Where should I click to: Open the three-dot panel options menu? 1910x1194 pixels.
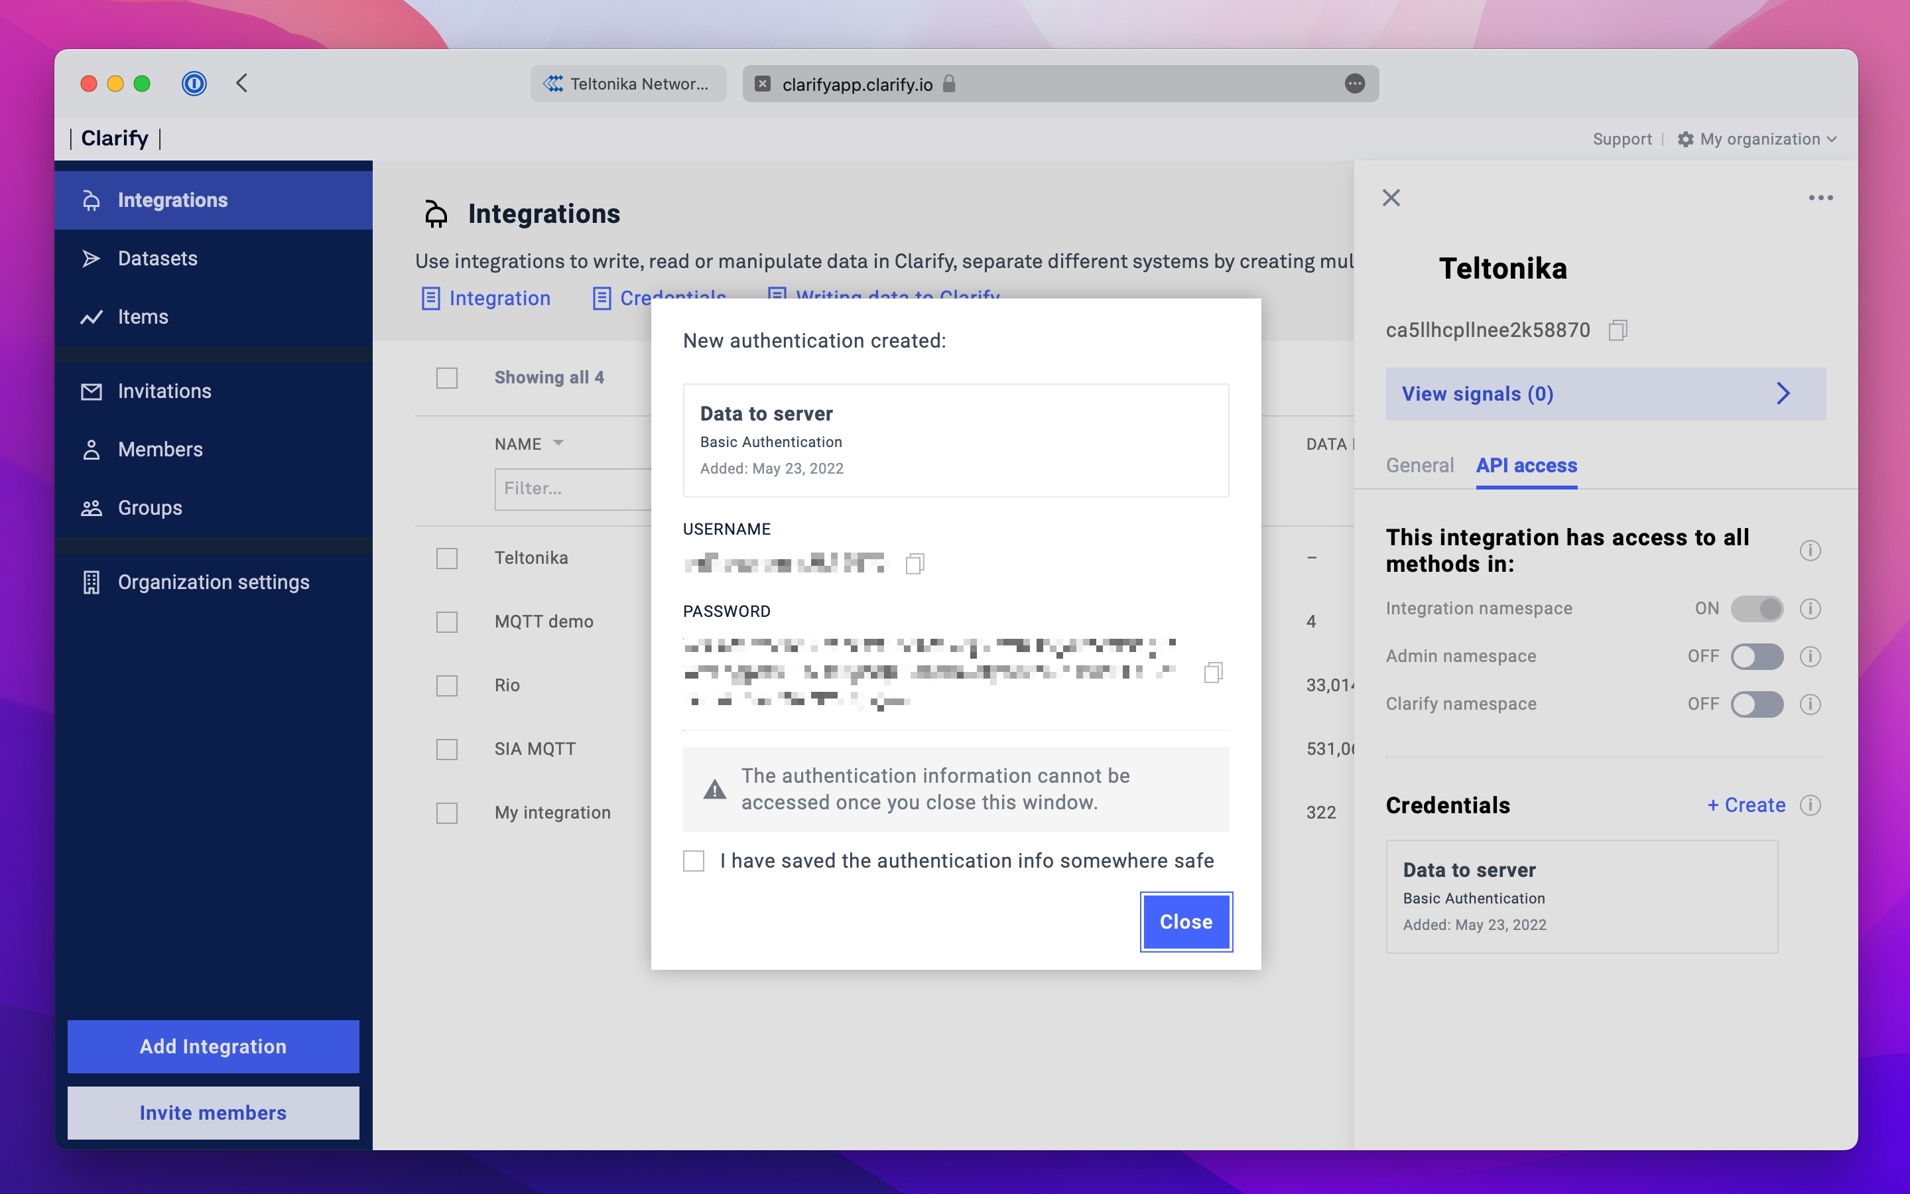tap(1820, 198)
